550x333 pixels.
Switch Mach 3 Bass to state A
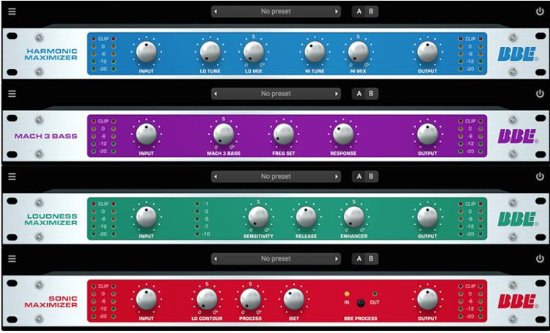click(x=359, y=94)
